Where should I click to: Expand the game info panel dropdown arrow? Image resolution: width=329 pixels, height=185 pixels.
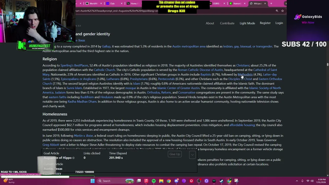click(192, 154)
